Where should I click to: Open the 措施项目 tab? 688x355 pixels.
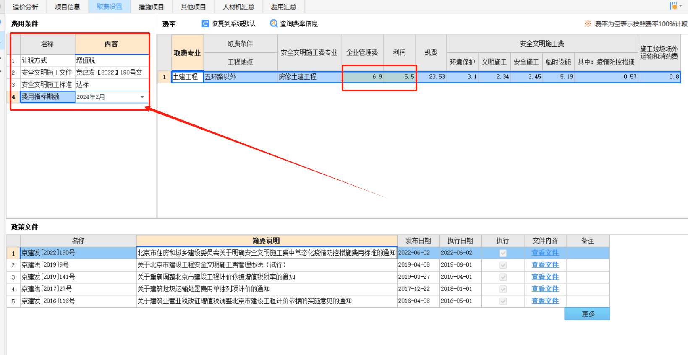point(151,7)
